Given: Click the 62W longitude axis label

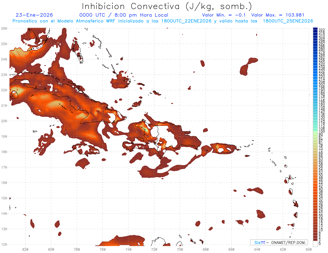Looking at the screenshot, I should (x=283, y=249).
